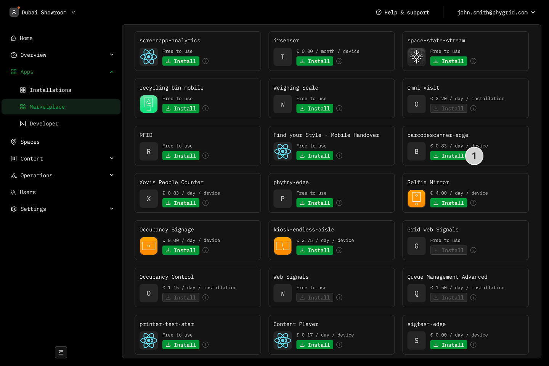Click the Selfie Mirror app icon

point(416,199)
